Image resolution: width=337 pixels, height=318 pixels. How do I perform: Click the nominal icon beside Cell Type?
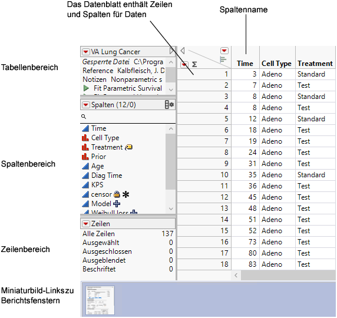85,138
